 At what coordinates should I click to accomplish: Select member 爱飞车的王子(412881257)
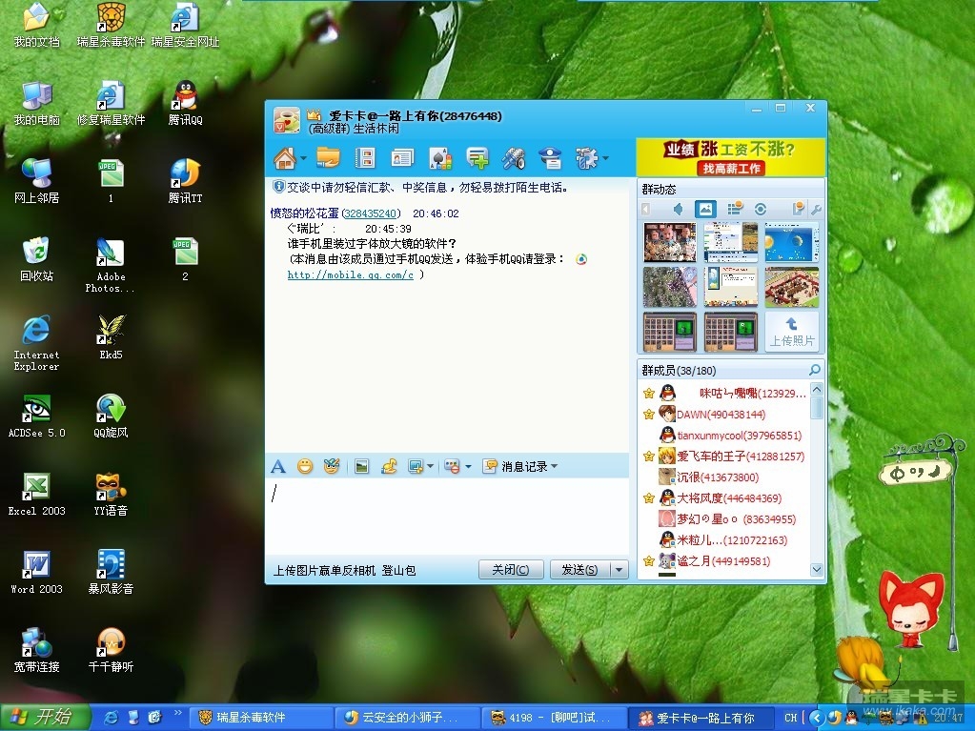click(x=725, y=457)
